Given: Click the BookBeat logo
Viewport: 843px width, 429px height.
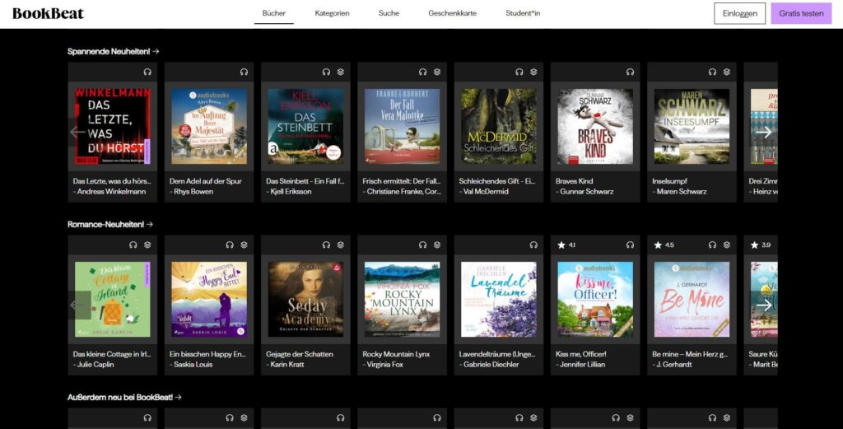Looking at the screenshot, I should (48, 13).
